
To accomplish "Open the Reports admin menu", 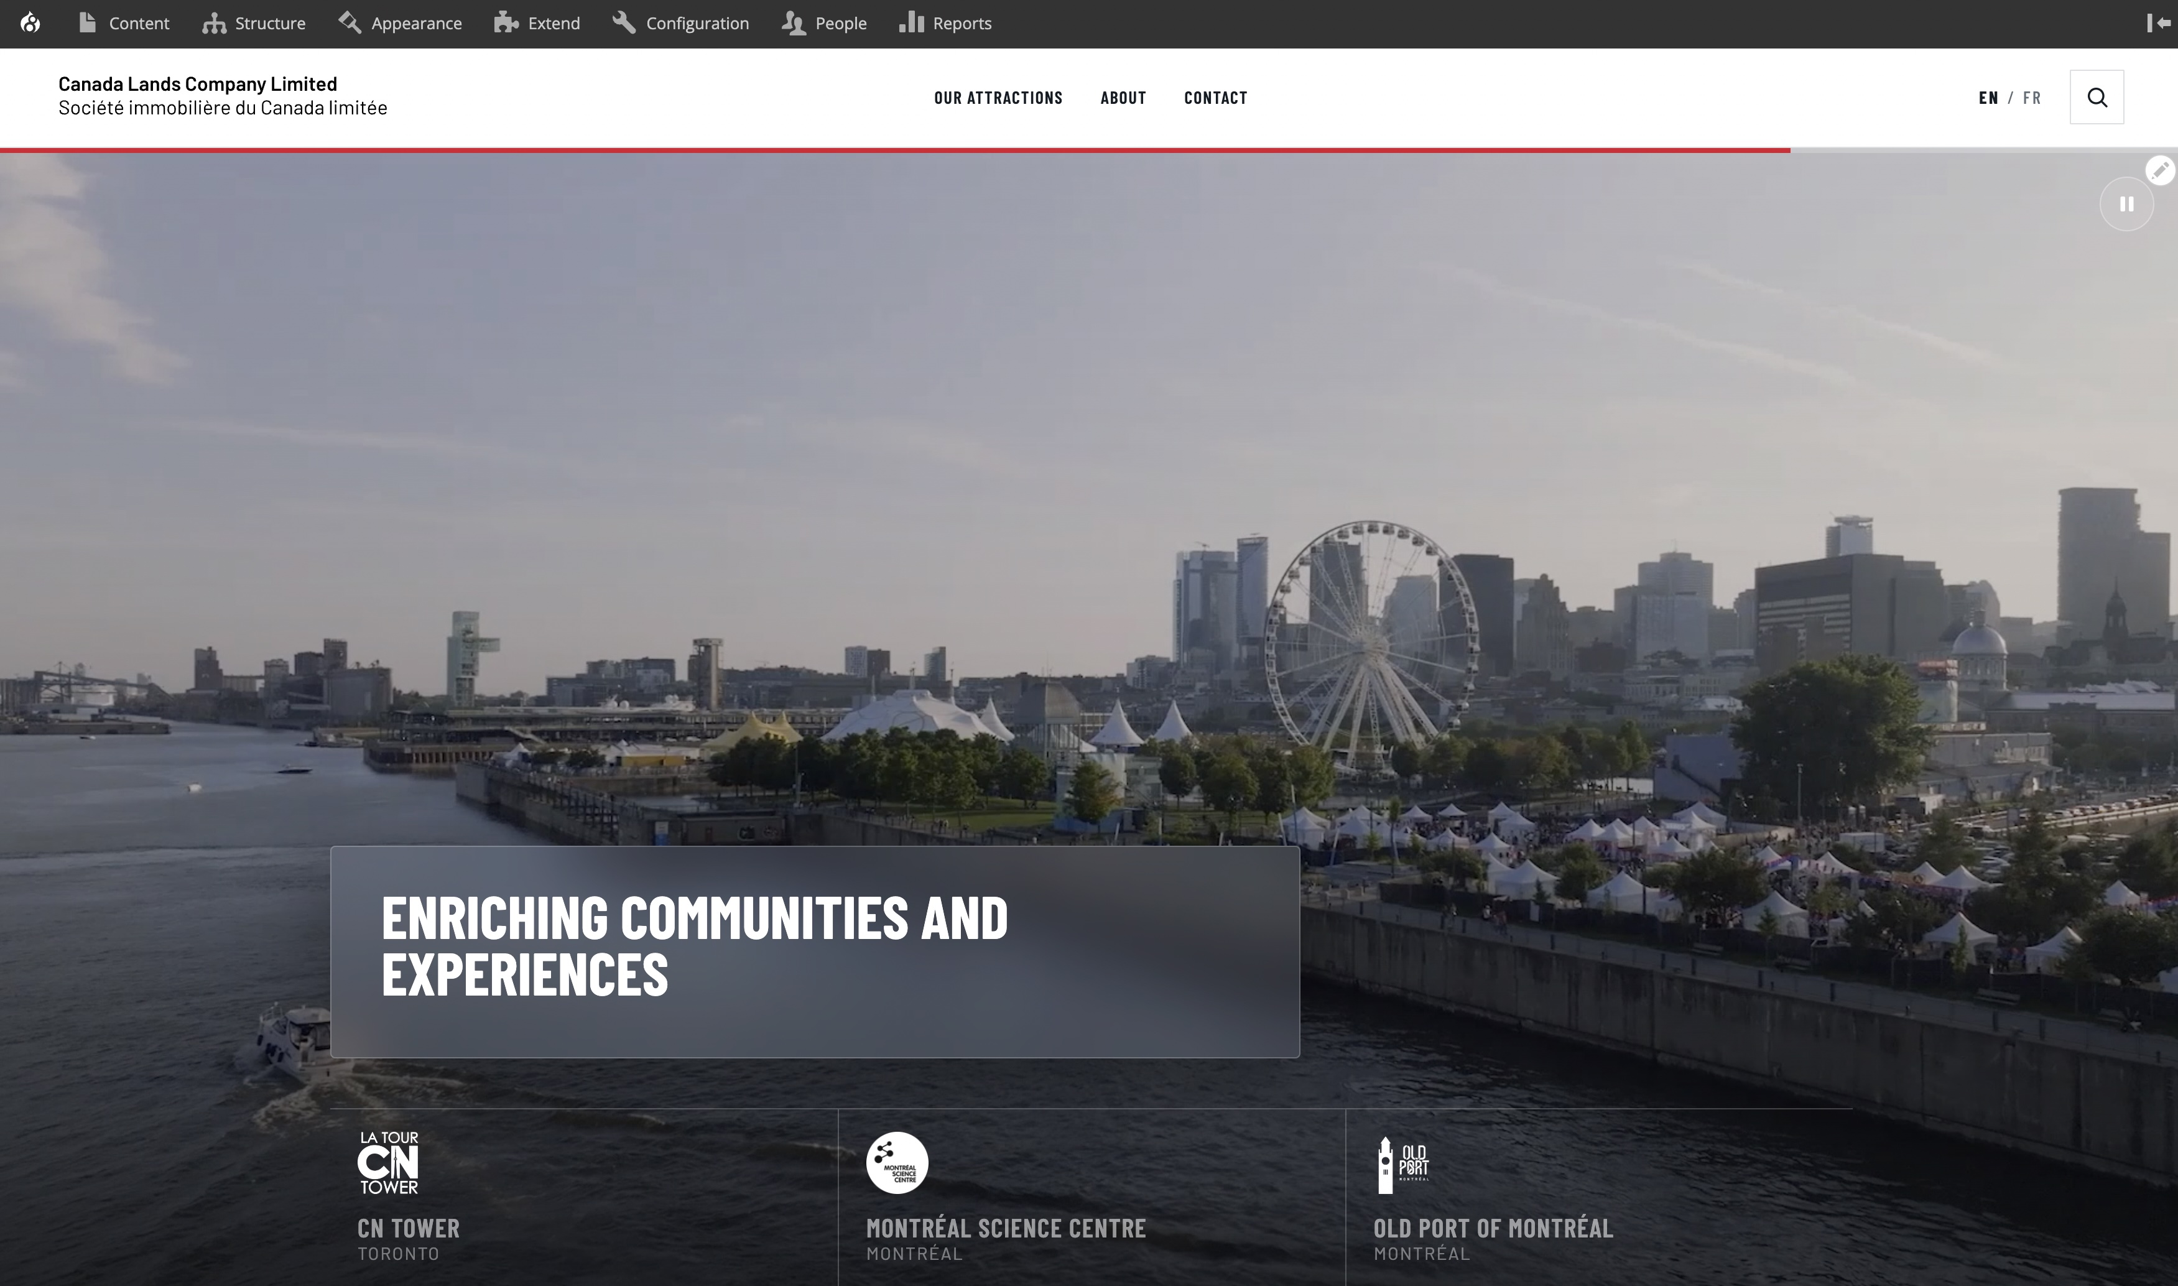I will click(x=945, y=24).
